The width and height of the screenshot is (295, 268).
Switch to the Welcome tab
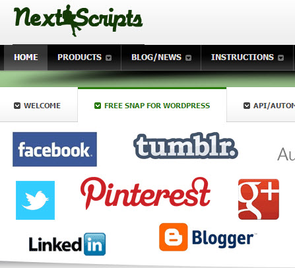click(39, 106)
